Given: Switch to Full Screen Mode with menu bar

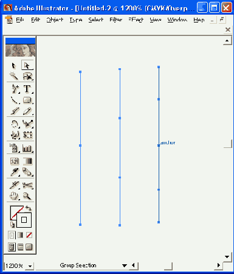Looking at the screenshot, I should [21, 247].
